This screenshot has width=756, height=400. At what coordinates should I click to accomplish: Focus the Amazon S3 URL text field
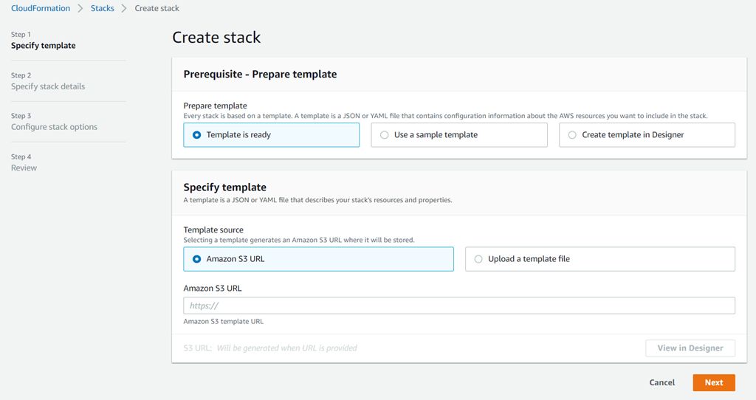tap(458, 306)
